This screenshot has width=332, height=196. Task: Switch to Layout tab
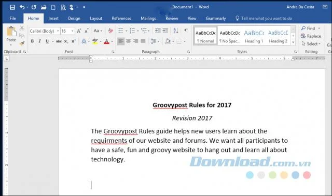(x=96, y=18)
